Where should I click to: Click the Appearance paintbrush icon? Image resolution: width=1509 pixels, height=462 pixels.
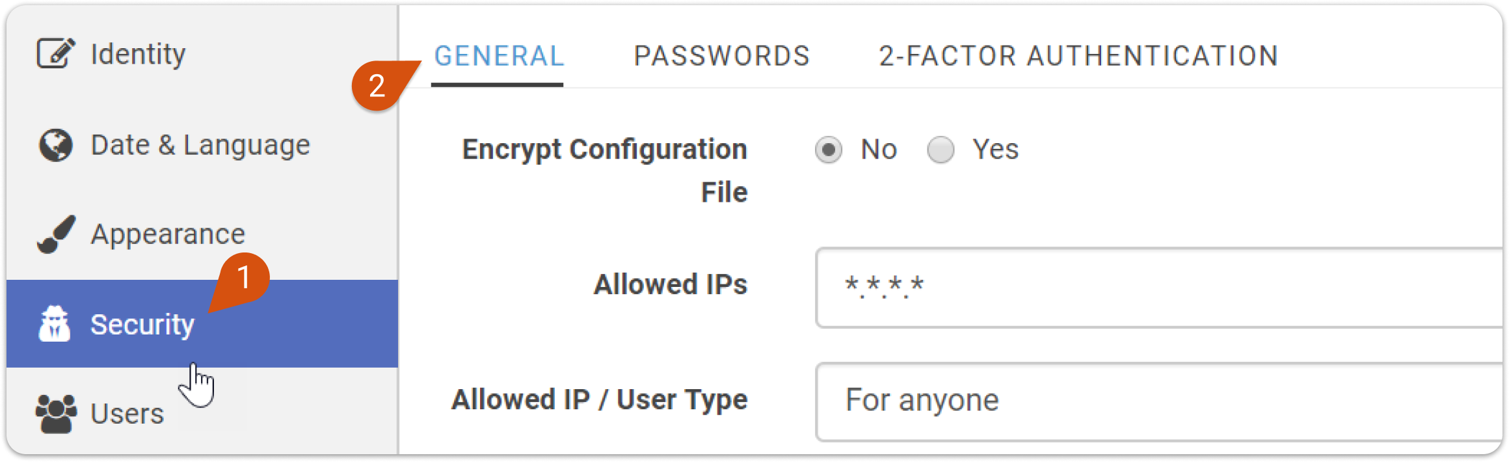pos(56,234)
